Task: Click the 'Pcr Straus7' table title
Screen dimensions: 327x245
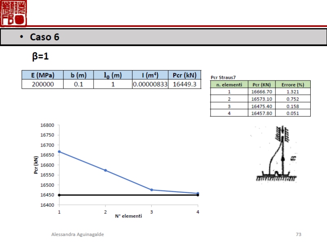Action: coord(223,77)
